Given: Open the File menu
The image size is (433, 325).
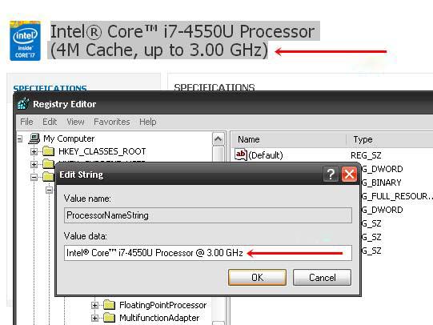Looking at the screenshot, I should 26,122.
